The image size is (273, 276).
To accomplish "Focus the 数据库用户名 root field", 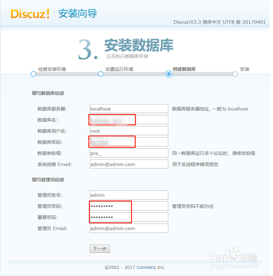I will point(129,131).
